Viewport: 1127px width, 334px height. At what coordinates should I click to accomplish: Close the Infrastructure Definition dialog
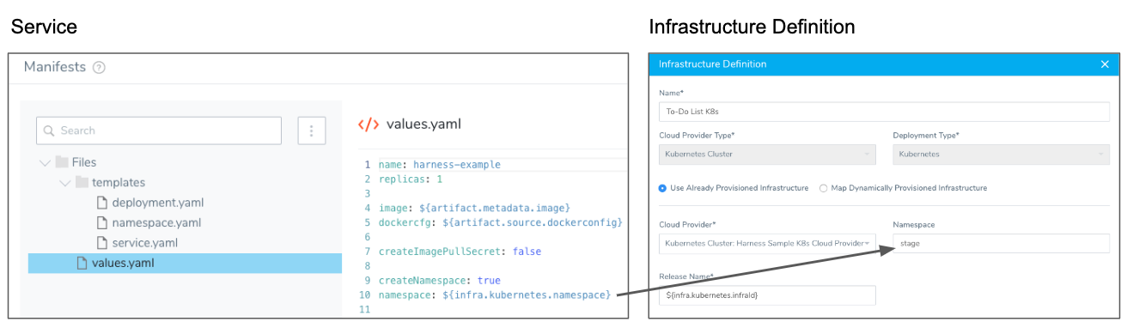click(1105, 64)
